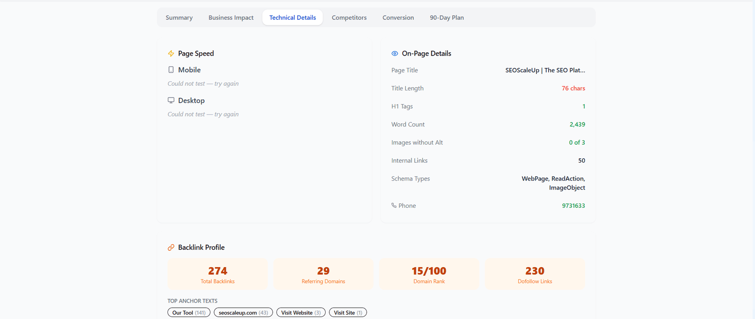Click the phone handset icon
This screenshot has height=319, width=755.
(x=394, y=205)
